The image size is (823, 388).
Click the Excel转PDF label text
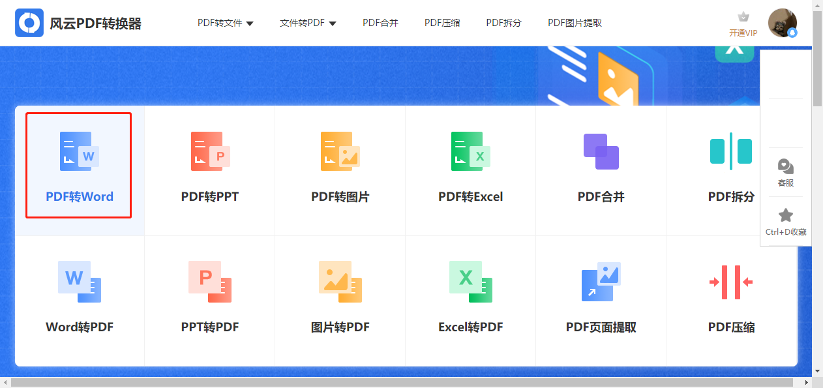pyautogui.click(x=471, y=327)
